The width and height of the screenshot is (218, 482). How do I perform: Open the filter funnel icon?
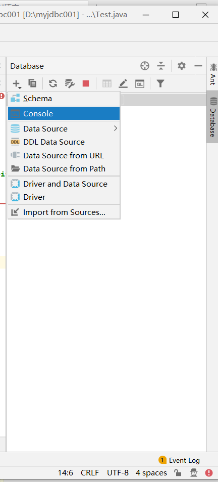[160, 83]
